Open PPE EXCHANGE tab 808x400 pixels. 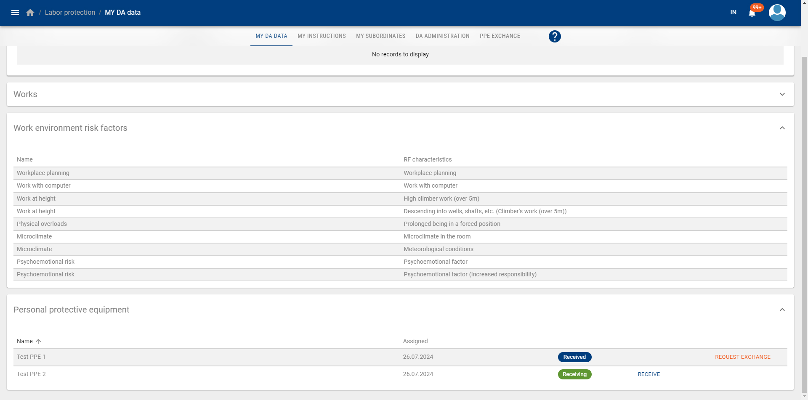500,36
